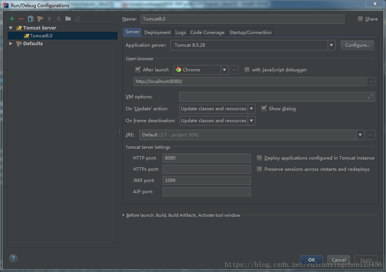Click the AJP port field
The image size is (386, 272).
206,192
